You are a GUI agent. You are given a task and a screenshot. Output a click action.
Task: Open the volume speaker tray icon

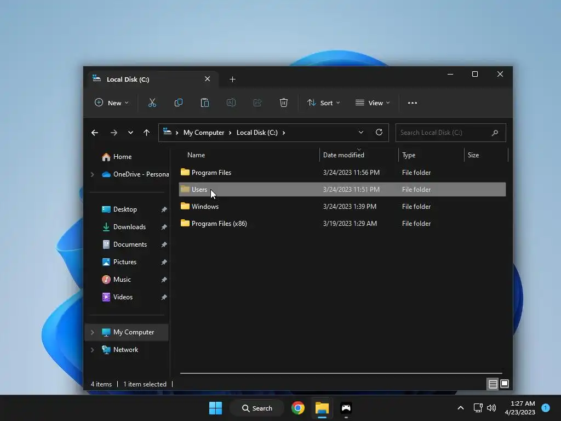[x=491, y=408]
